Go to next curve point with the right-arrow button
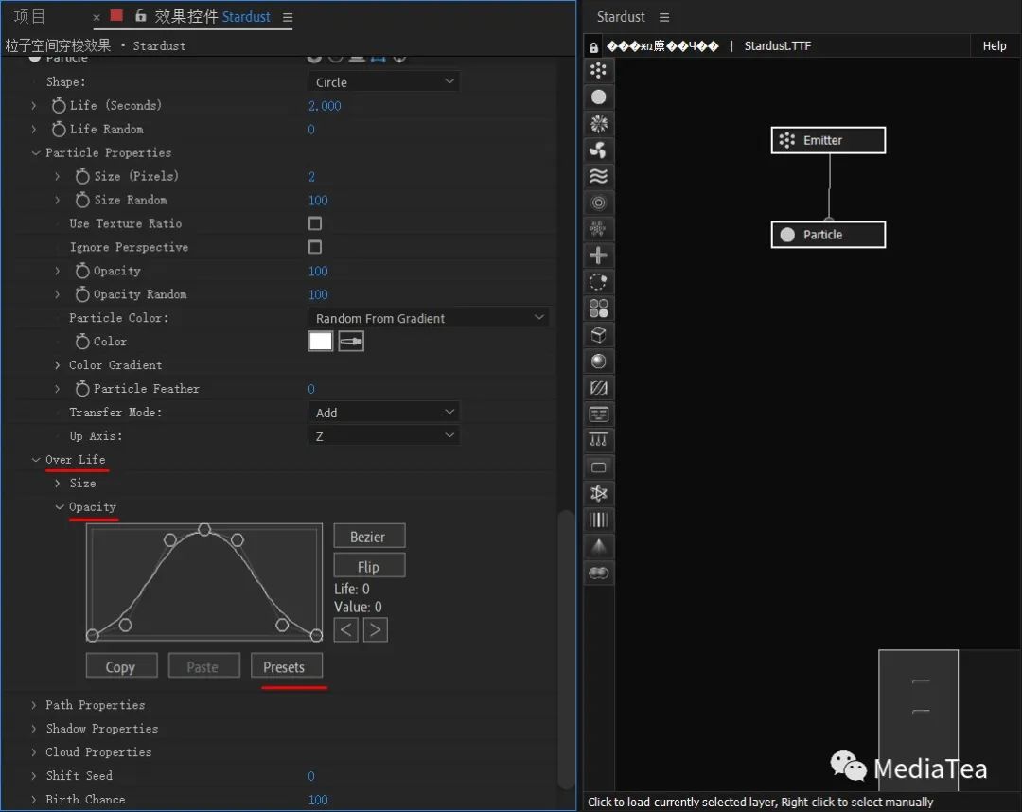Image resolution: width=1022 pixels, height=812 pixels. pos(376,629)
